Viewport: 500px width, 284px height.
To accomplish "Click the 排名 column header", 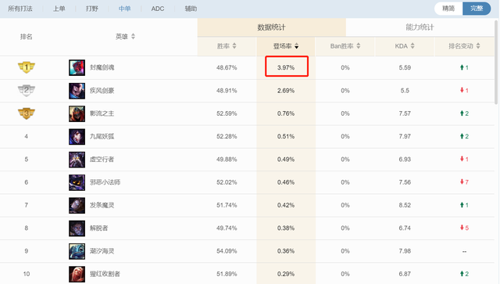I will [26, 37].
